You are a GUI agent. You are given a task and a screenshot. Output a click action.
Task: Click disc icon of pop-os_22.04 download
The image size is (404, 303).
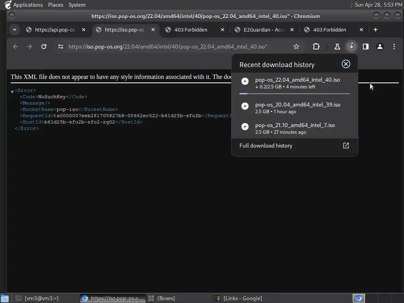coord(245,81)
